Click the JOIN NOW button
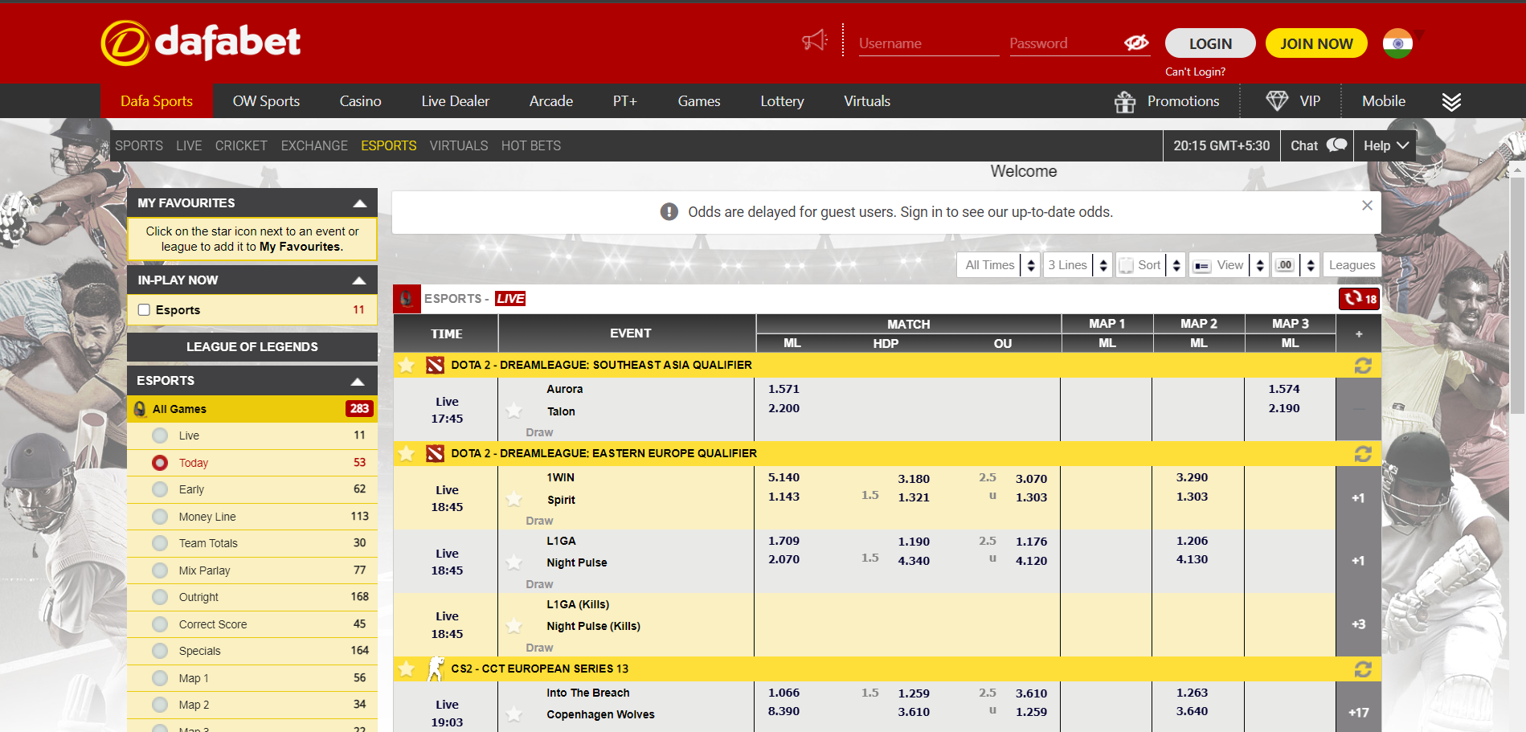The height and width of the screenshot is (732, 1526). (1315, 43)
